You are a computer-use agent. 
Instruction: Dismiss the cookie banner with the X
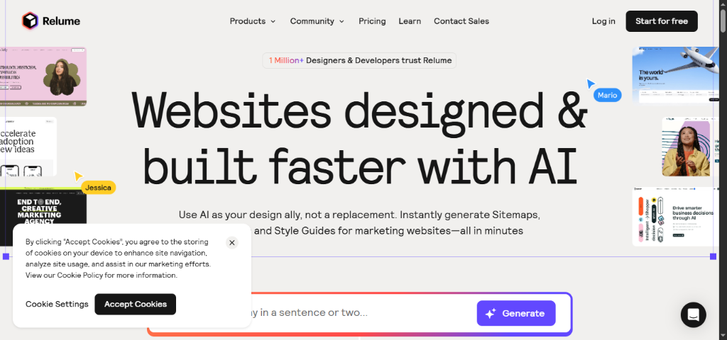coord(232,242)
